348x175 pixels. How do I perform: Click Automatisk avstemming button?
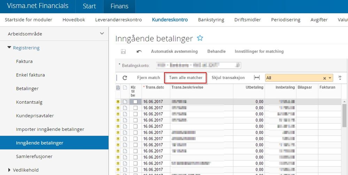174,51
